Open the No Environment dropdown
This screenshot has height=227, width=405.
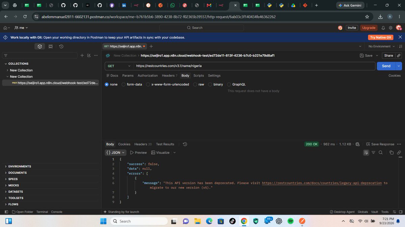(381, 46)
